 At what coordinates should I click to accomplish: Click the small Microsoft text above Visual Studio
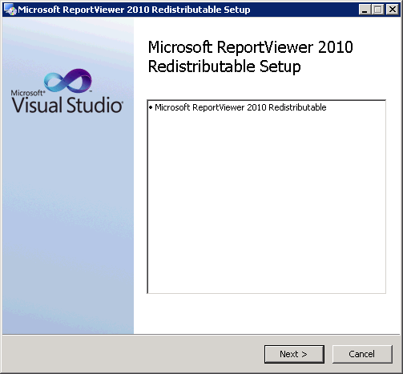click(x=27, y=93)
